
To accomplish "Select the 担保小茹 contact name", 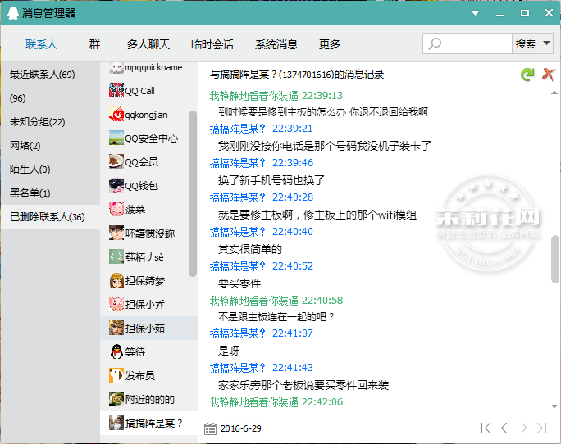I will coord(145,328).
